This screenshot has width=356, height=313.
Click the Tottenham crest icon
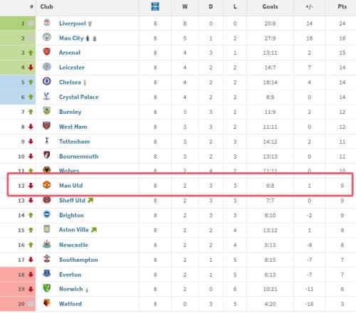(x=47, y=140)
